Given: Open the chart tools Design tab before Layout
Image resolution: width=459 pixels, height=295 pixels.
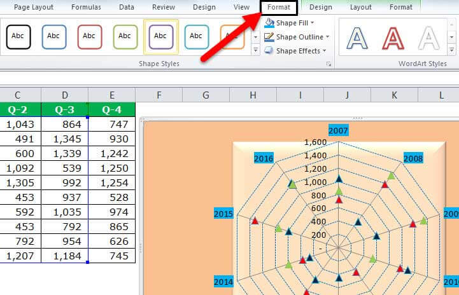Looking at the screenshot, I should (321, 7).
